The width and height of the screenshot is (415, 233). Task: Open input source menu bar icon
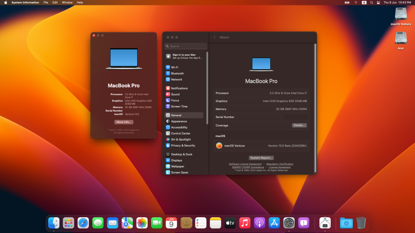pos(364,2)
